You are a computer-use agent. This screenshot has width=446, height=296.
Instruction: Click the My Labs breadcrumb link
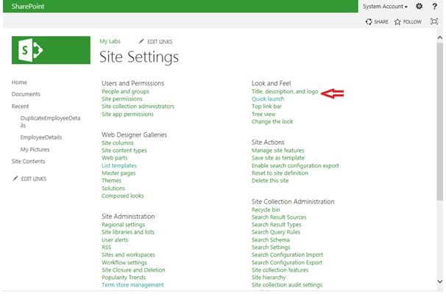click(109, 41)
